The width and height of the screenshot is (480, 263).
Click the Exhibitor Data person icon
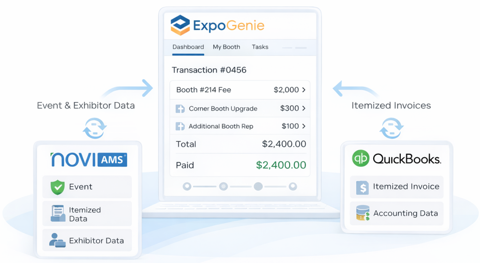coord(57,241)
